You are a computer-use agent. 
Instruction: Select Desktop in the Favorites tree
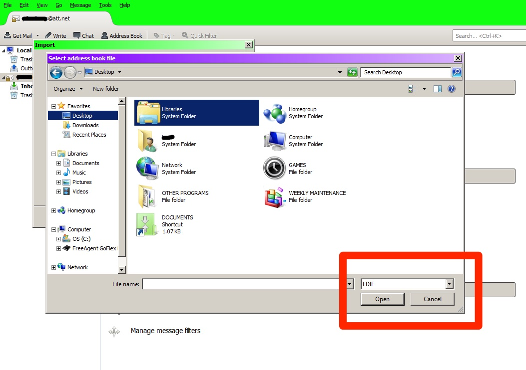[x=83, y=116]
